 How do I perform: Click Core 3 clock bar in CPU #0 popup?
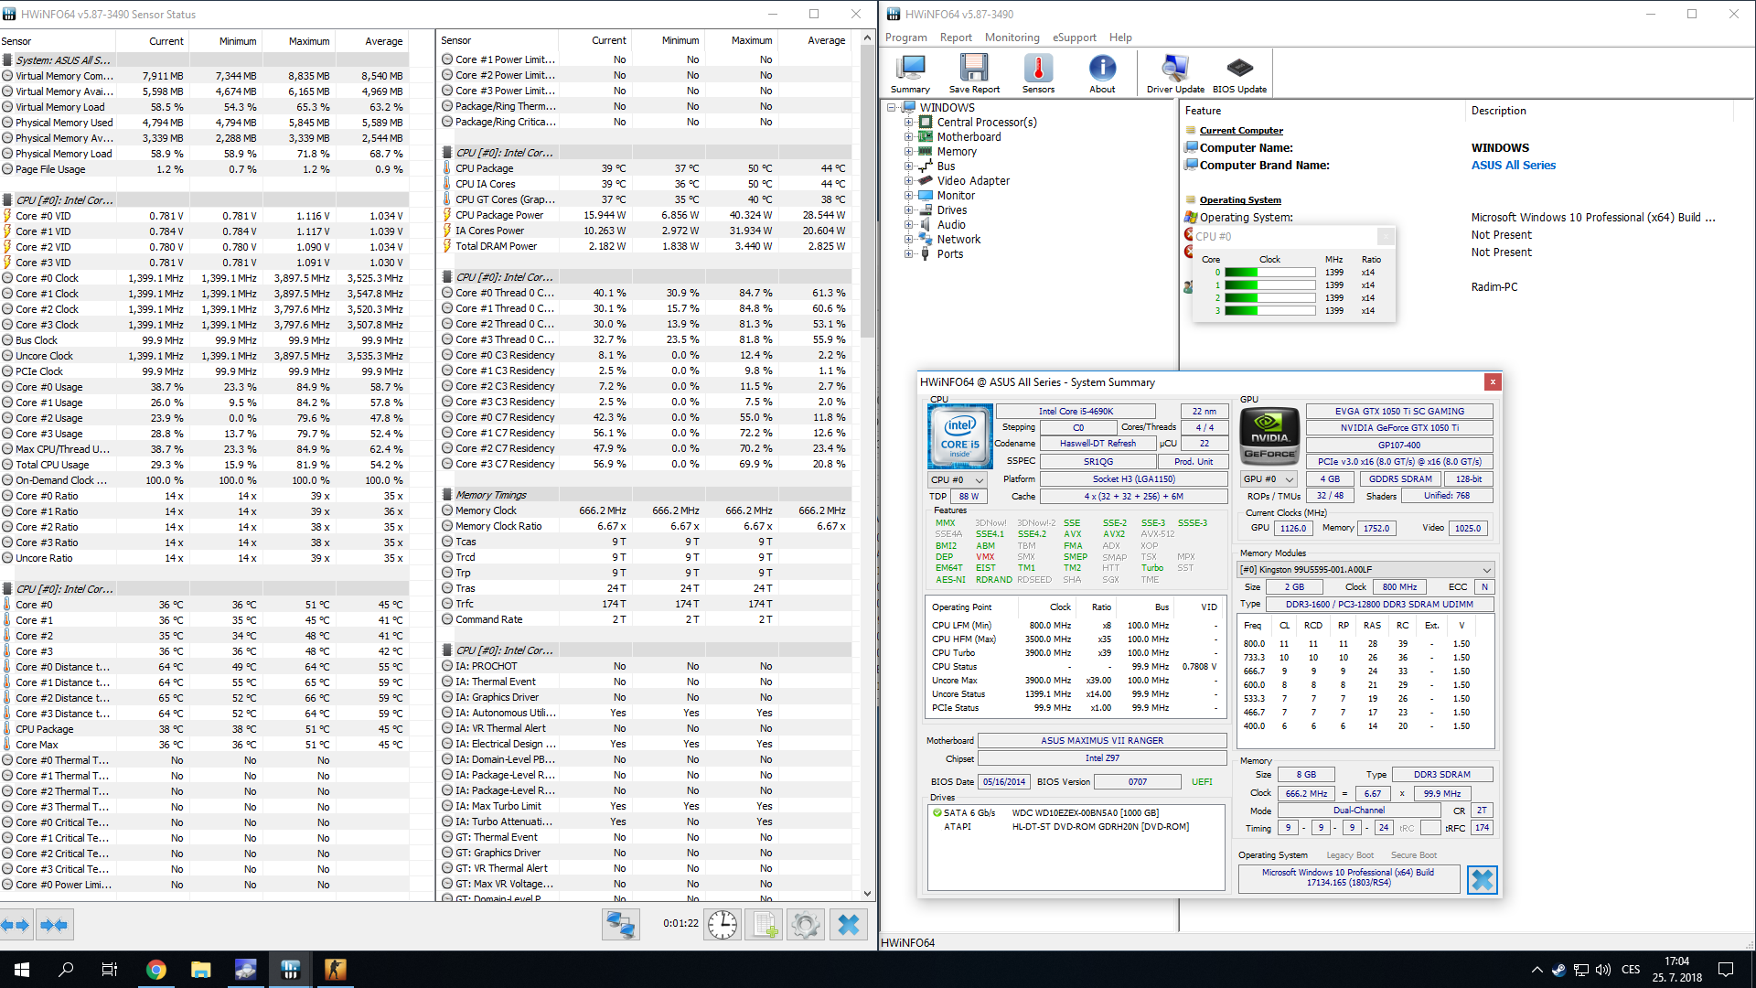click(x=1269, y=311)
